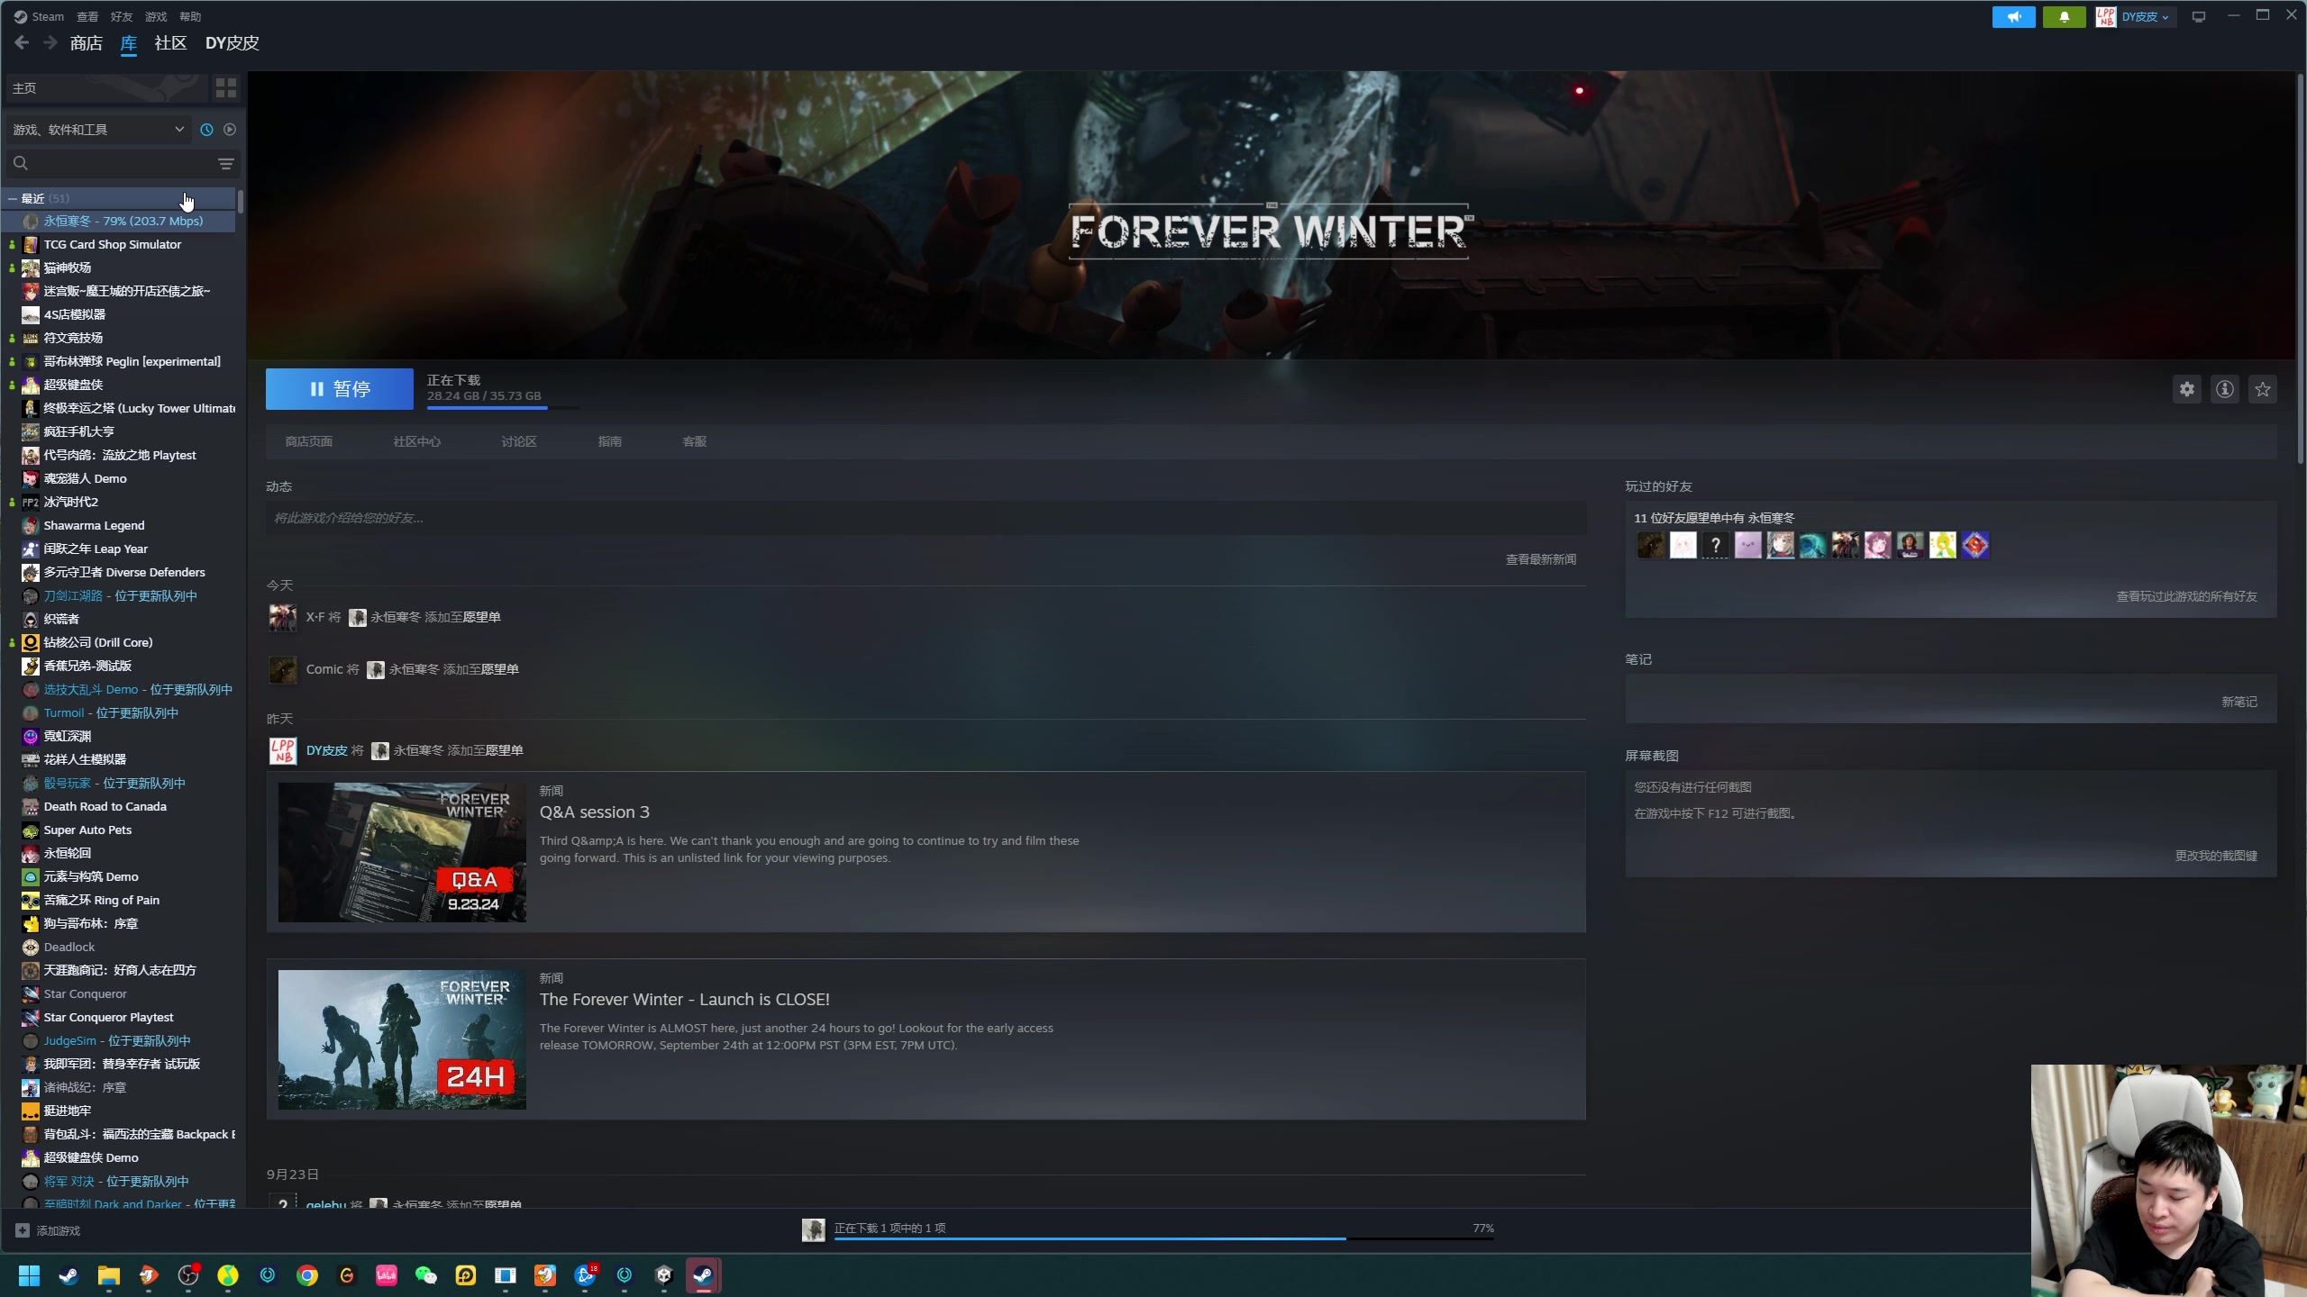
Task: Open the green notifications bell
Action: (2064, 16)
